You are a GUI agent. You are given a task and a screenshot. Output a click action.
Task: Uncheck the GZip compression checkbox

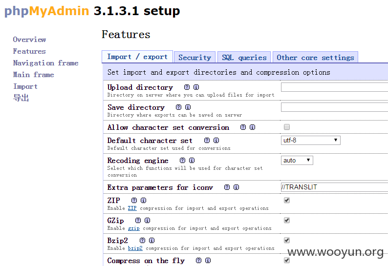(287, 220)
